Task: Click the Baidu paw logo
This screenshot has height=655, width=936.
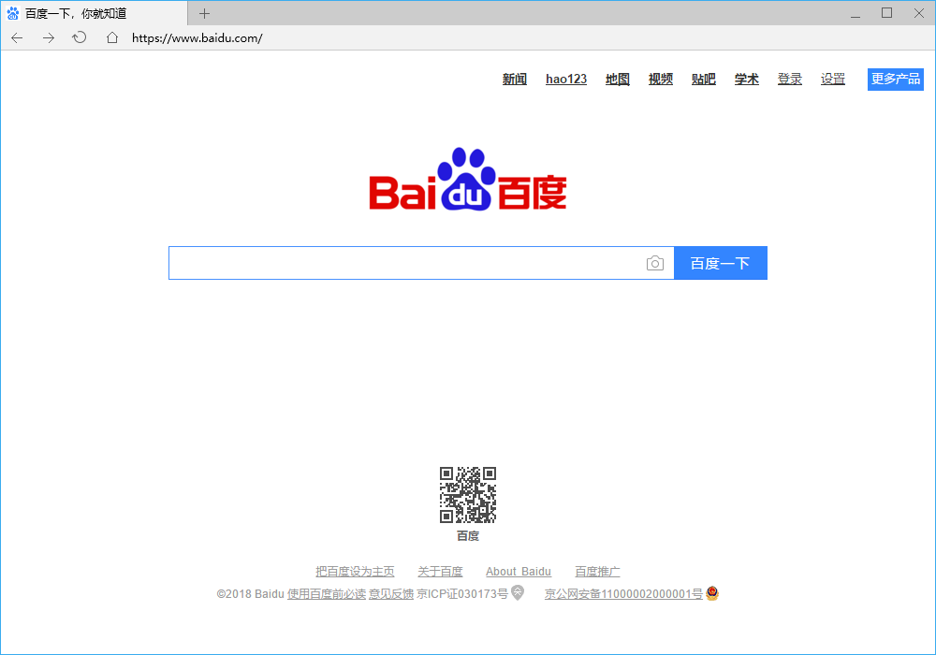Action: click(x=468, y=179)
